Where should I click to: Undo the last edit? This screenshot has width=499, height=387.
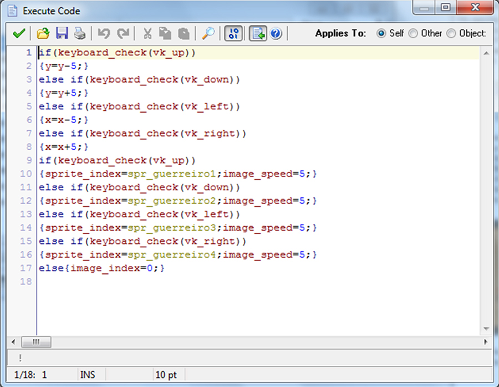tap(104, 34)
